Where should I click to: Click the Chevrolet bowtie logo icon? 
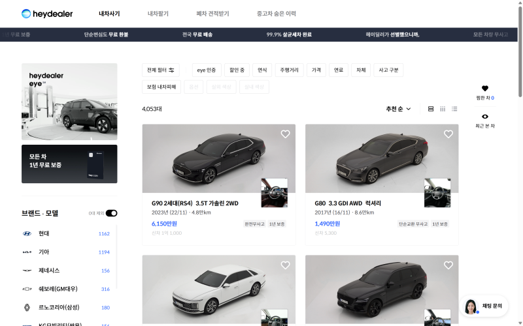click(27, 289)
